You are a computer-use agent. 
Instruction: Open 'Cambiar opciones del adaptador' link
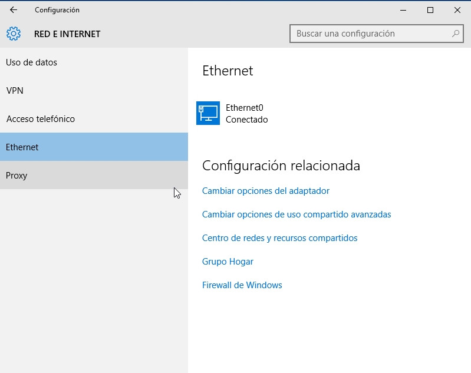[x=265, y=191]
